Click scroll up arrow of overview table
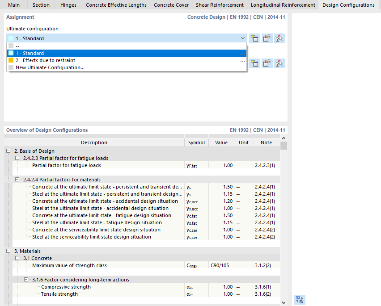 [x=284, y=138]
